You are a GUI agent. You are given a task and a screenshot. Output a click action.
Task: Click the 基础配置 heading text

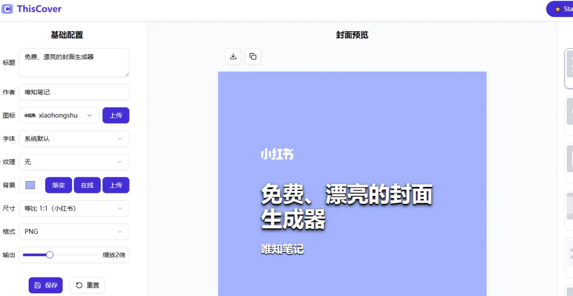point(67,35)
